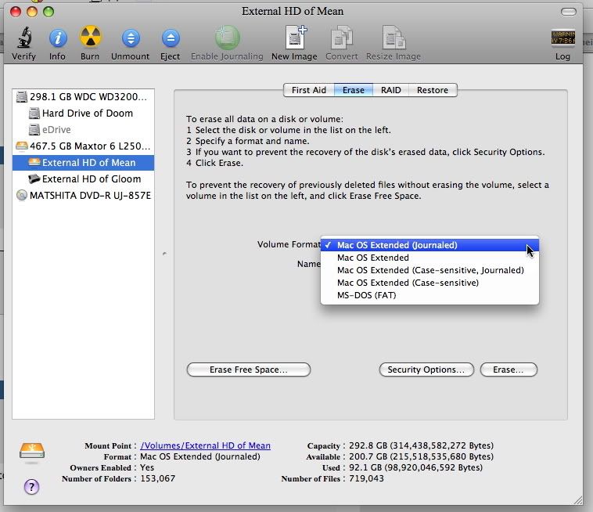593x512 pixels.
Task: Choose Mac OS Extended (Journaled) format
Action: coord(429,245)
